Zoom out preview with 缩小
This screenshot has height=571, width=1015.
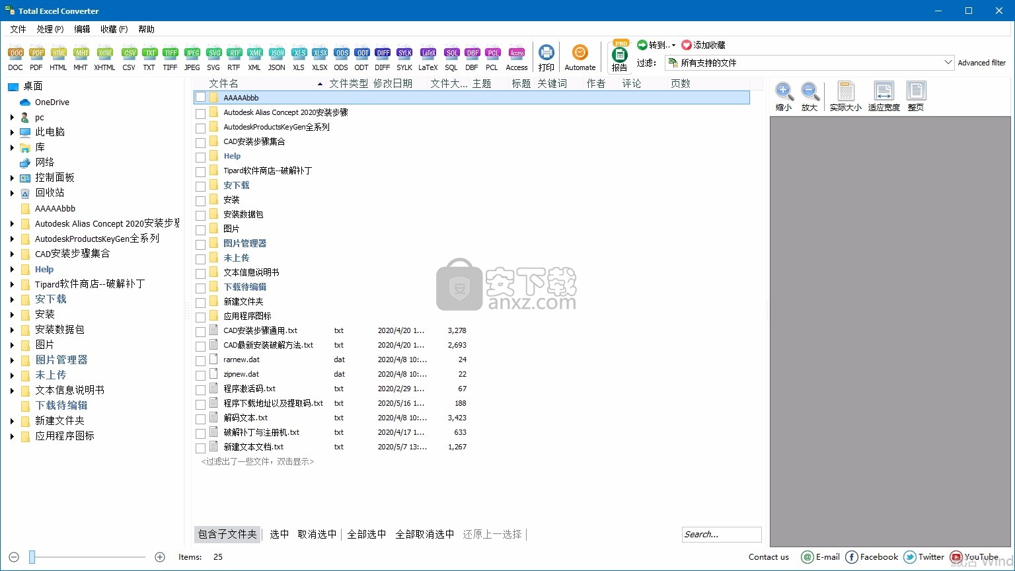click(784, 96)
